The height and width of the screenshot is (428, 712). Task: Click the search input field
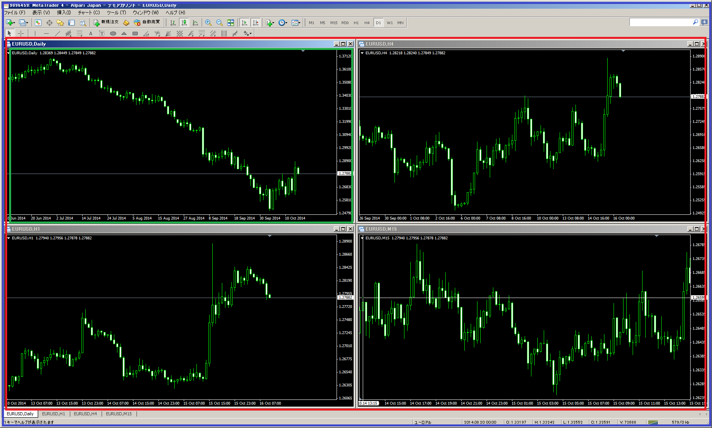(660, 22)
